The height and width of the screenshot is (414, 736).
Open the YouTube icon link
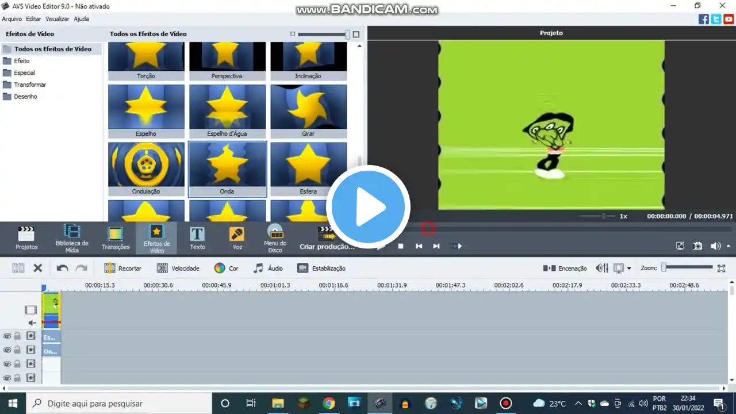(729, 19)
